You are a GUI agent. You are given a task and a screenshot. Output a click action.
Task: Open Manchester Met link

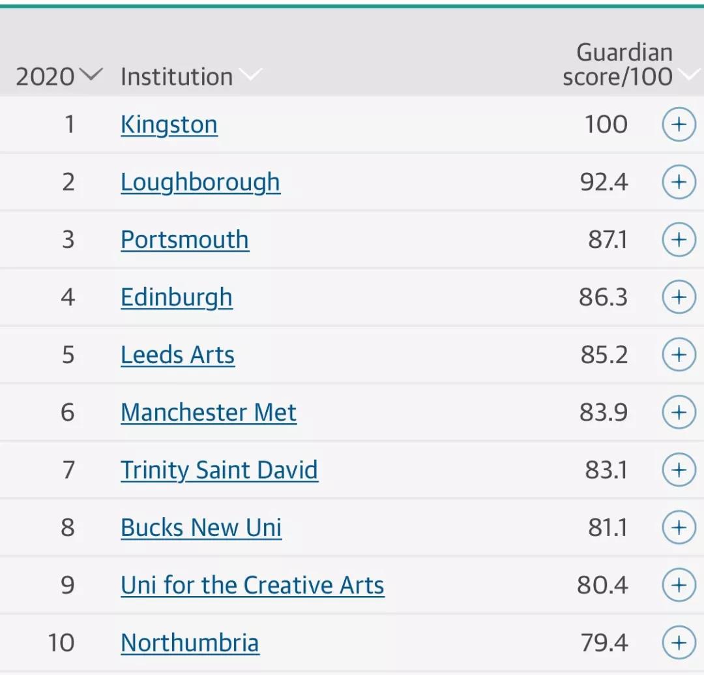point(209,412)
